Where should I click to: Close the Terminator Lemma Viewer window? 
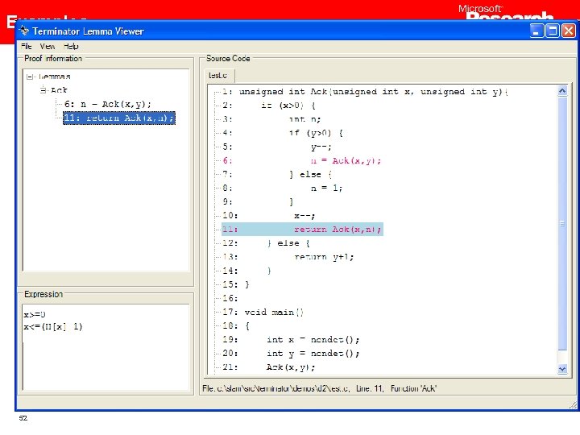[569, 31]
